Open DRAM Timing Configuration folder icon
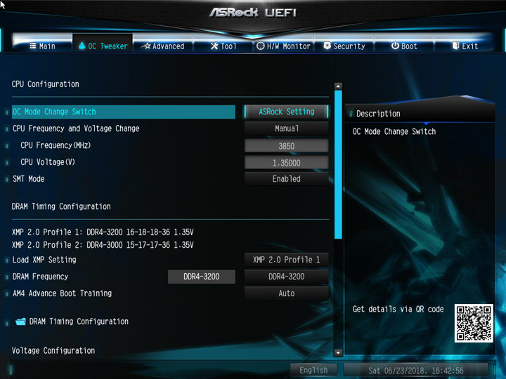 pos(20,321)
